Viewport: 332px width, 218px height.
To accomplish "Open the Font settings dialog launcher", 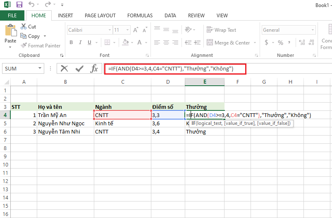I will (147, 55).
